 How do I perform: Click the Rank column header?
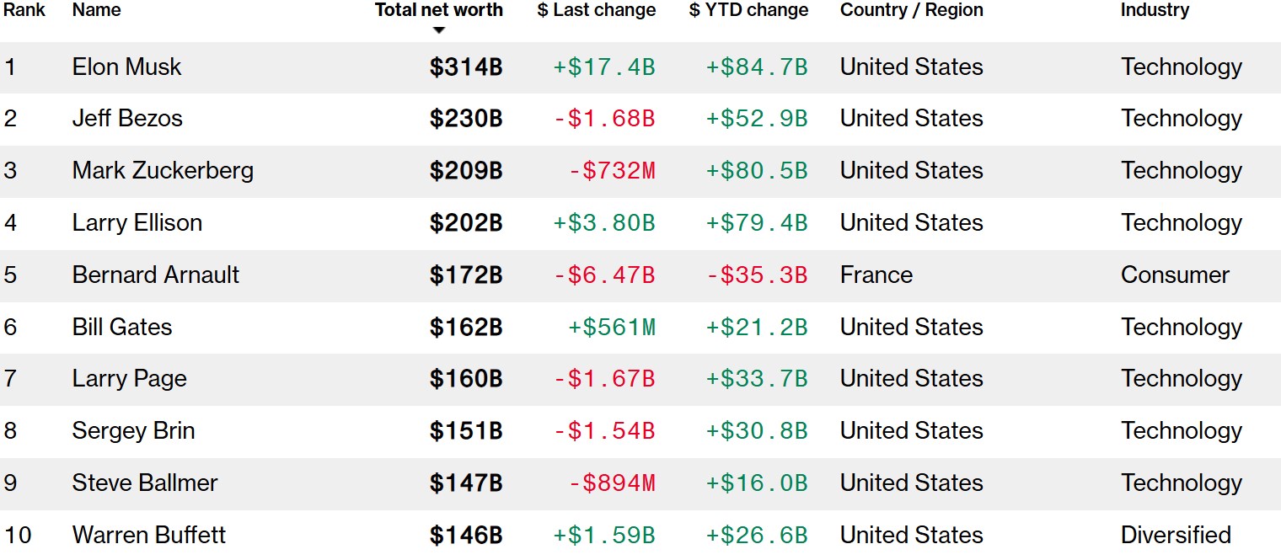point(24,10)
